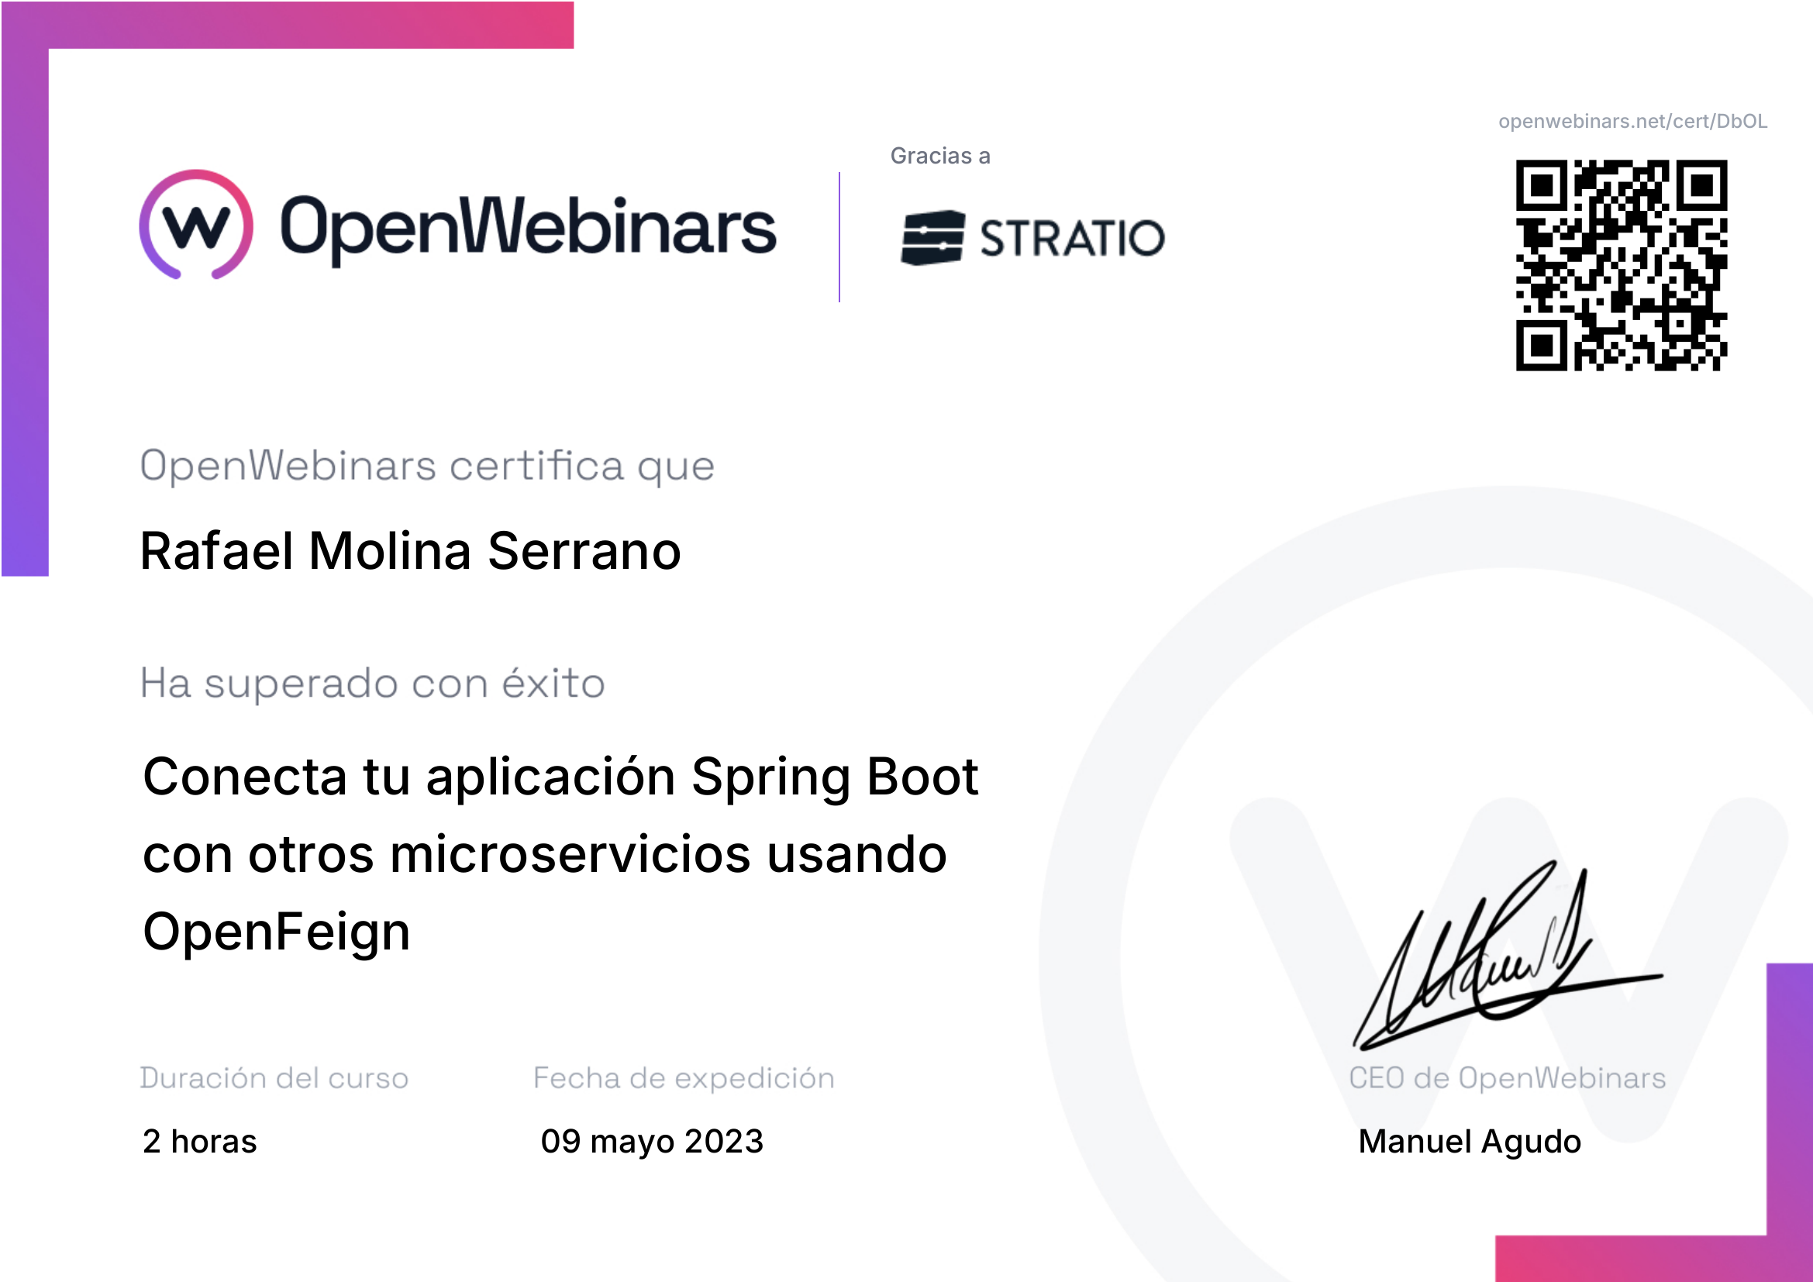
Task: Click the word OpenFeign in title
Action: coord(277,932)
